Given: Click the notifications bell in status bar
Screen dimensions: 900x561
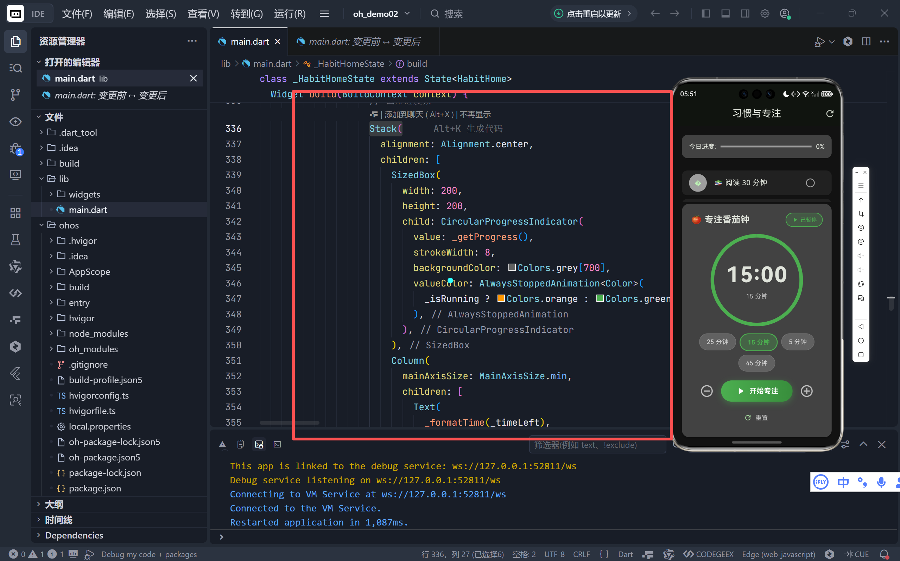Looking at the screenshot, I should 884,554.
